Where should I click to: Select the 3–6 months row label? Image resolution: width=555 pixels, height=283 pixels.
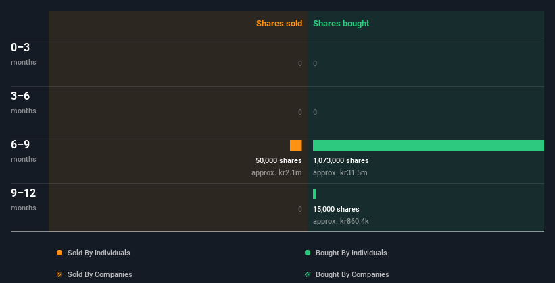[24, 102]
